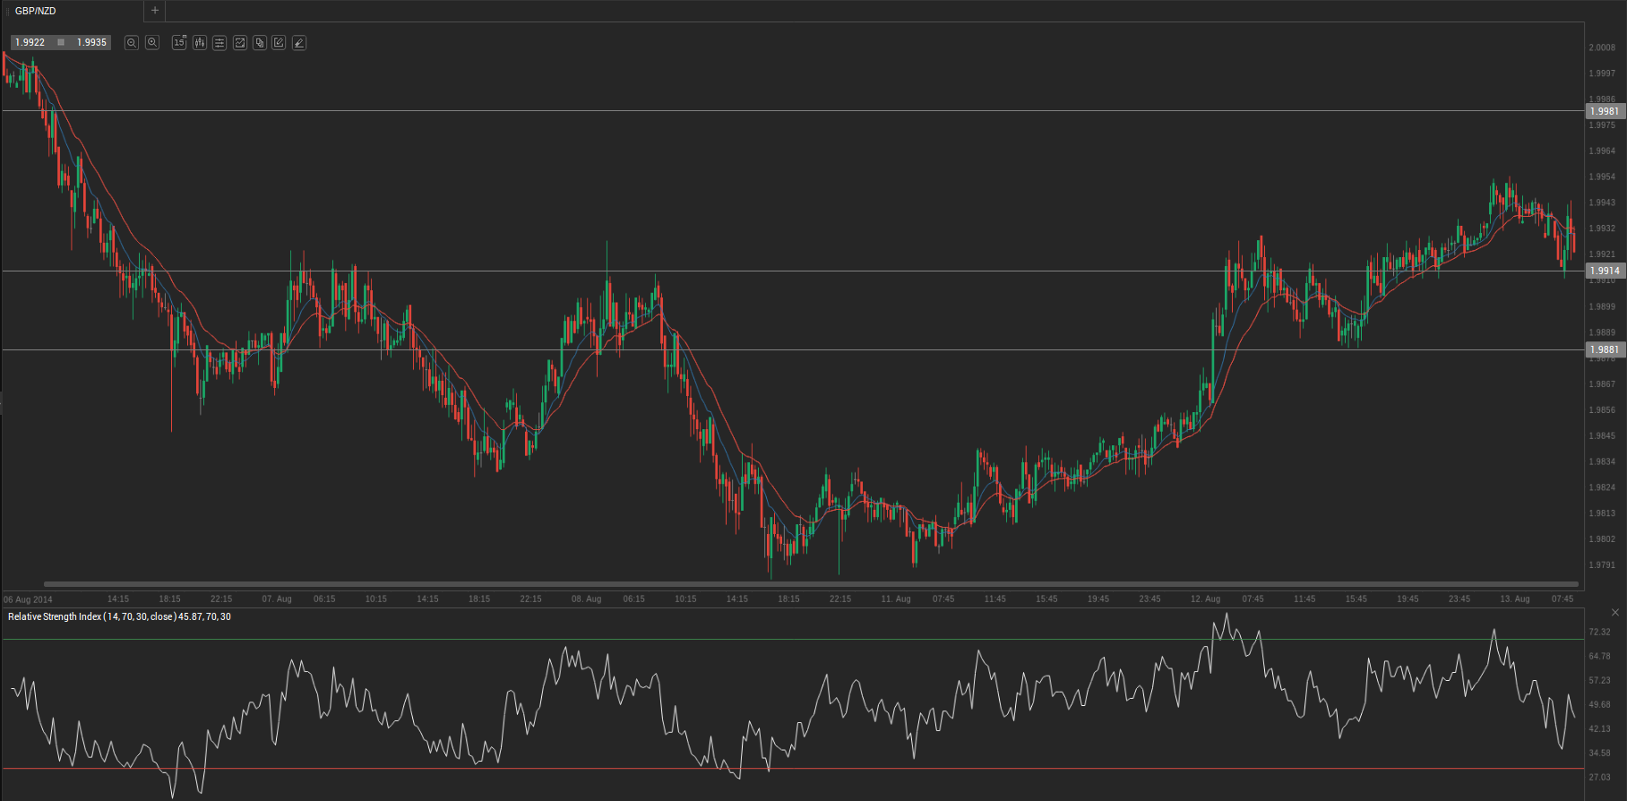Add a new chart tab with plus
This screenshot has width=1627, height=801.
click(155, 11)
